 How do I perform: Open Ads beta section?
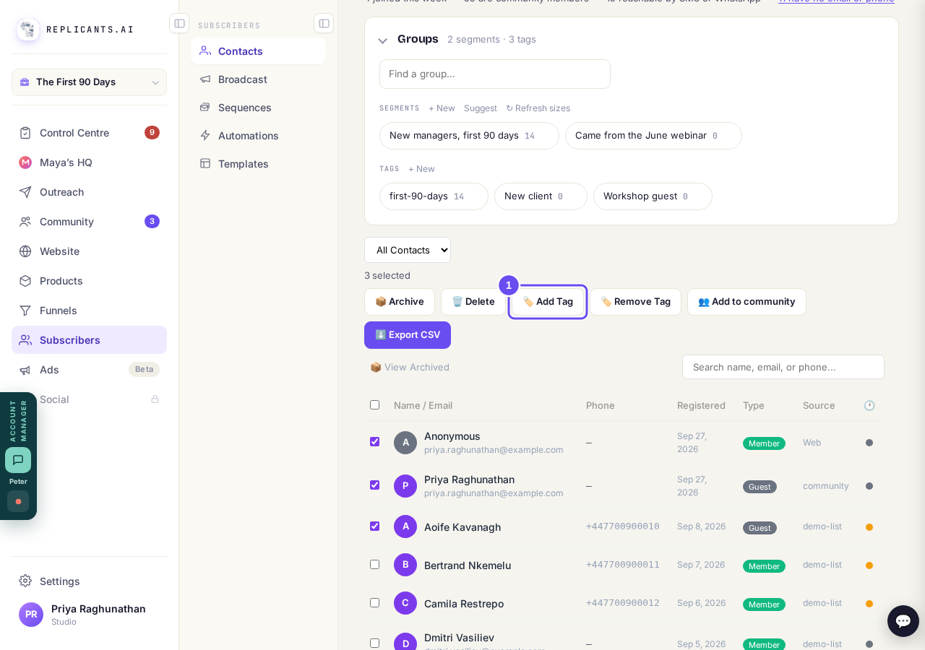89,370
